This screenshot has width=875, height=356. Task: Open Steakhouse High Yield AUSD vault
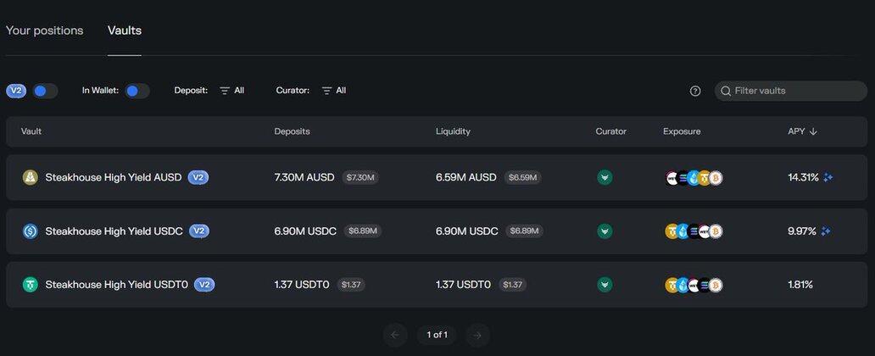click(x=113, y=177)
